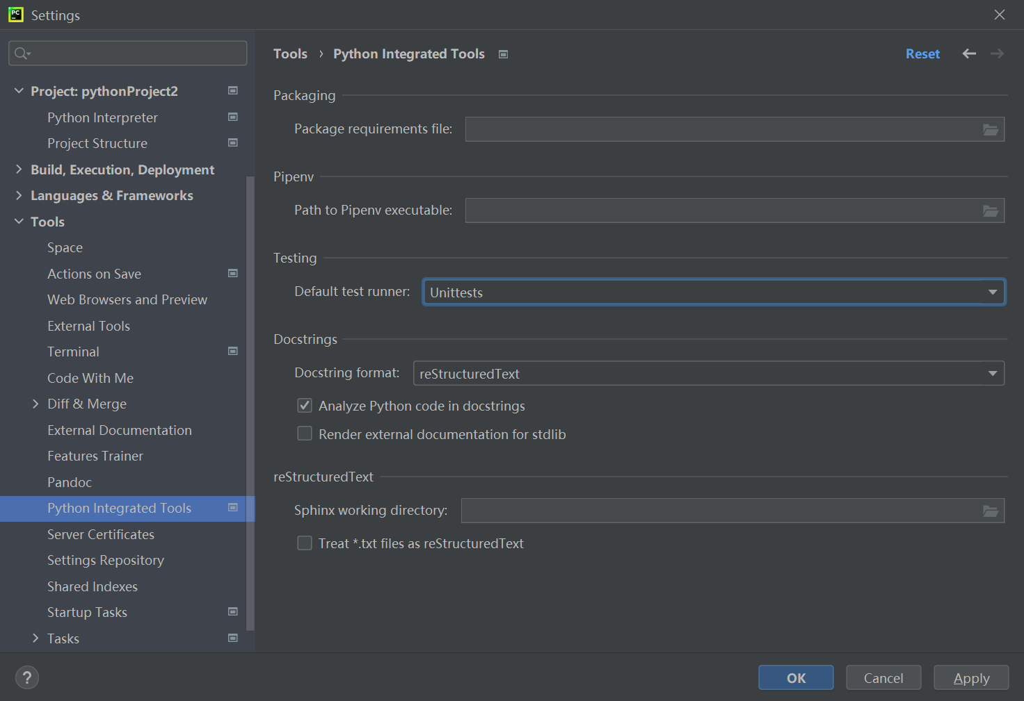Click the forward arrow navigation icon
Viewport: 1024px width, 701px height.
997,53
